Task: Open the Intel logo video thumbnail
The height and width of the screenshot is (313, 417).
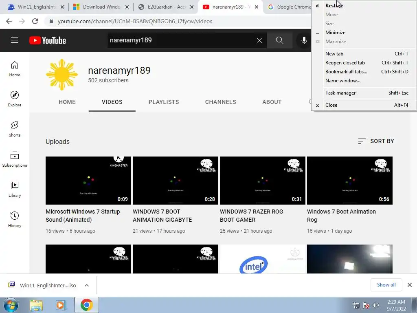Action: [263, 259]
